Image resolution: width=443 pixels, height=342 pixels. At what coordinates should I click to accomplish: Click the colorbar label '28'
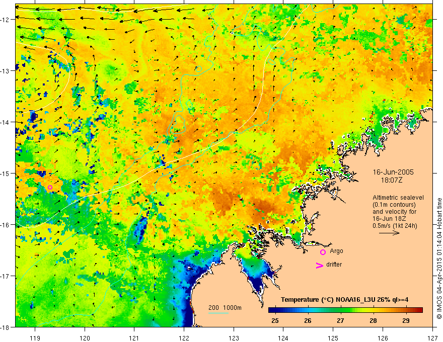coord(373,320)
